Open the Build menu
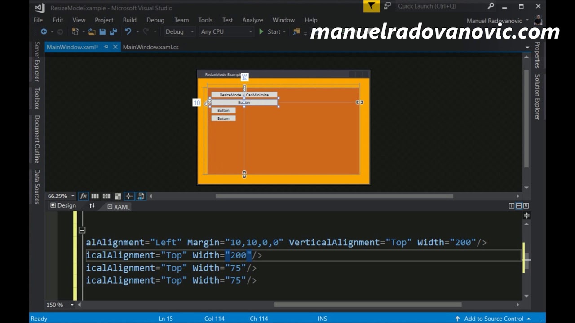The height and width of the screenshot is (323, 575). [129, 20]
